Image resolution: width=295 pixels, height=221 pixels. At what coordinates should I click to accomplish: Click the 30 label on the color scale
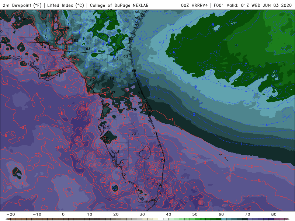pos(142,214)
